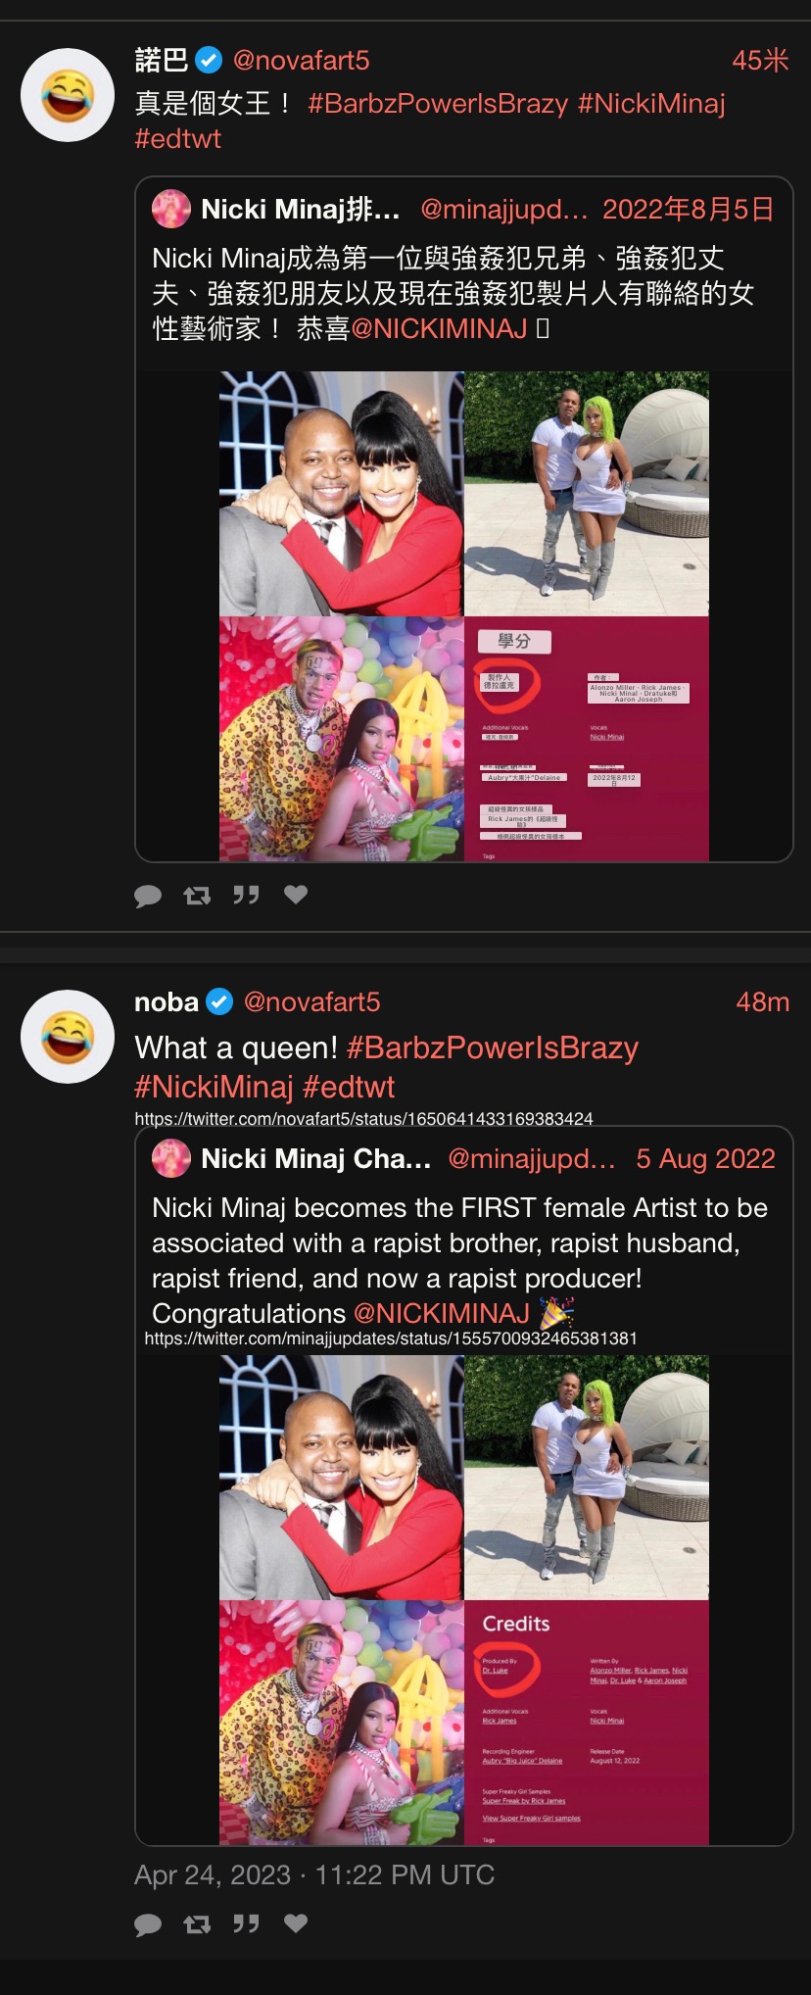This screenshot has width=811, height=1995.
Task: Like the English noba tweet
Action: (x=296, y=1922)
